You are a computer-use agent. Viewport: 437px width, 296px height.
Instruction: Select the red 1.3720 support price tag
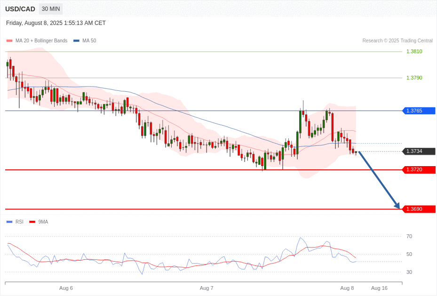pos(419,170)
